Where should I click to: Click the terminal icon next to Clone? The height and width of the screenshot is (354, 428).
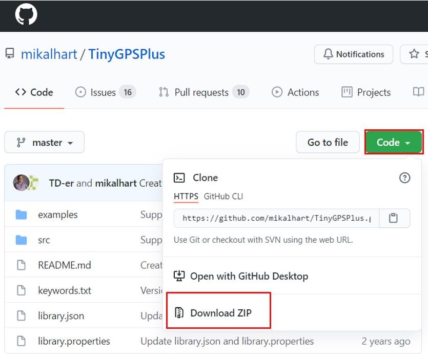pos(179,178)
